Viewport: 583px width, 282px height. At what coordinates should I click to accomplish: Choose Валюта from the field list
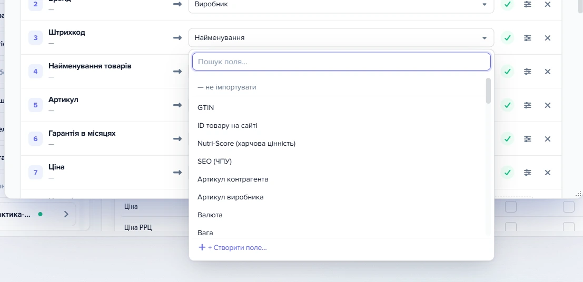[x=339, y=215]
